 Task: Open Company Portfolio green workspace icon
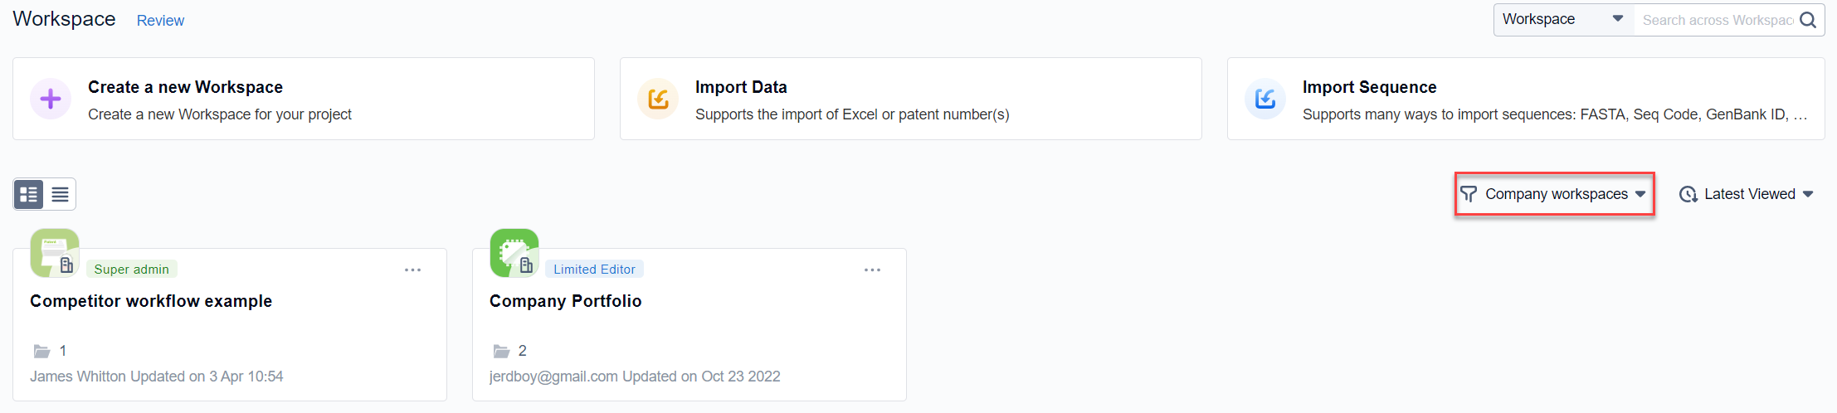tap(514, 253)
